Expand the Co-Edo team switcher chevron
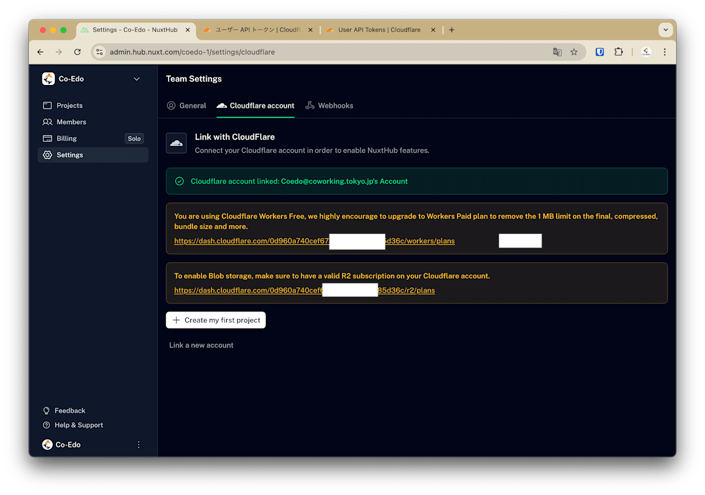Viewport: 705px width, 495px height. (137, 79)
